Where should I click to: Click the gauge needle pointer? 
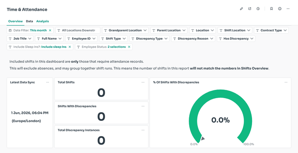click(x=202, y=138)
